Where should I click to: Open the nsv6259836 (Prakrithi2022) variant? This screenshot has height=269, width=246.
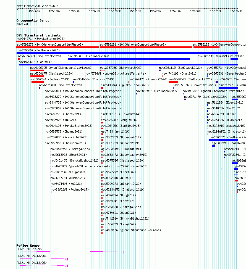[66, 138]
